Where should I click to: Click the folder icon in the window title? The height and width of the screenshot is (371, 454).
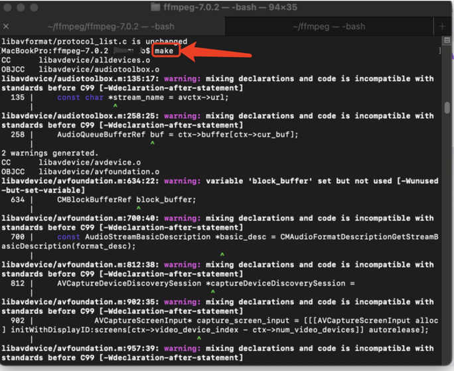155,7
